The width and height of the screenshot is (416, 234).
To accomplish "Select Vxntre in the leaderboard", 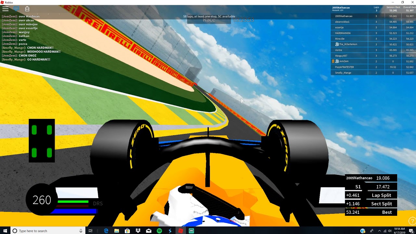I will point(373,50).
